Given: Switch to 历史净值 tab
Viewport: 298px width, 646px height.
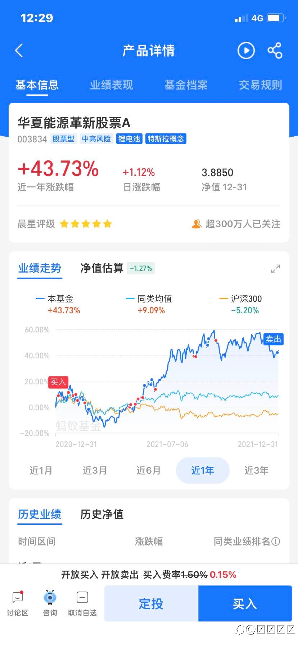Looking at the screenshot, I should [102, 514].
